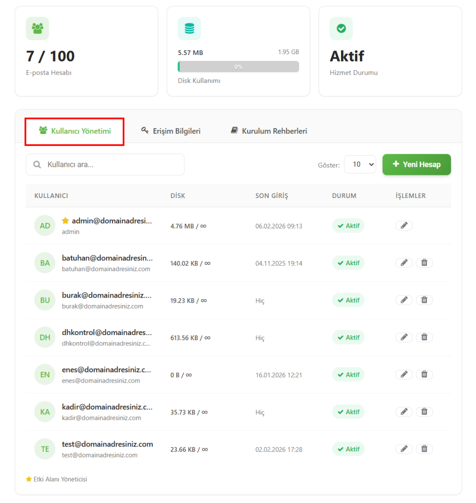Open the Kurulum Rehberleri tab
Viewport: 476px width, 503px height.
click(x=269, y=131)
